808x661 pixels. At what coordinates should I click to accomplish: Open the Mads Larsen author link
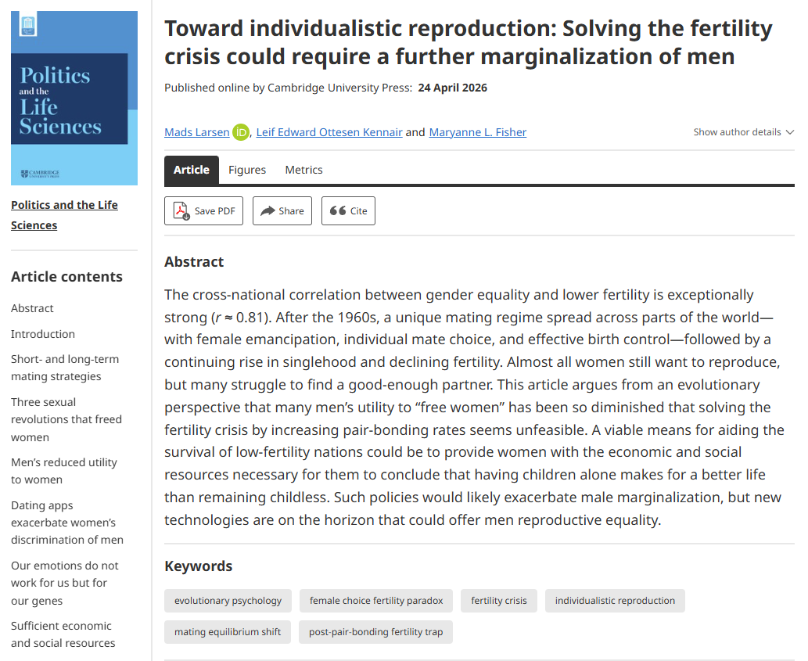[x=197, y=132]
